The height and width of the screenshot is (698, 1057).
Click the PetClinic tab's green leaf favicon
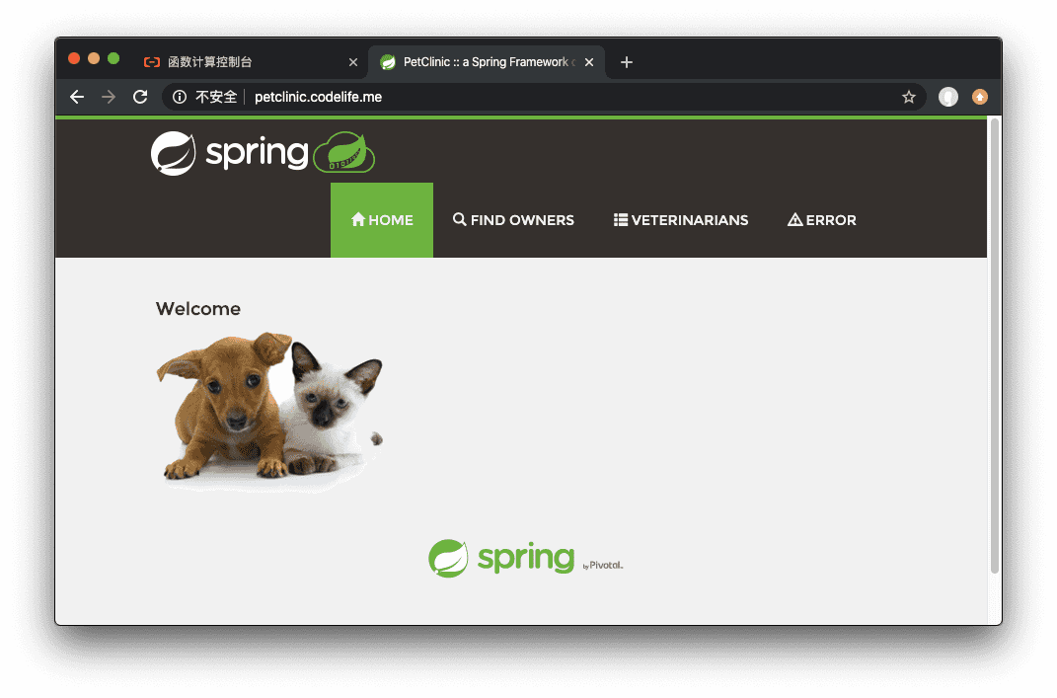[x=388, y=61]
